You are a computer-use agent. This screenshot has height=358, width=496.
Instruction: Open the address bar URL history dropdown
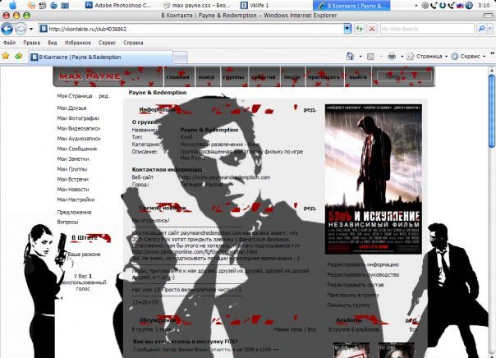coord(347,29)
